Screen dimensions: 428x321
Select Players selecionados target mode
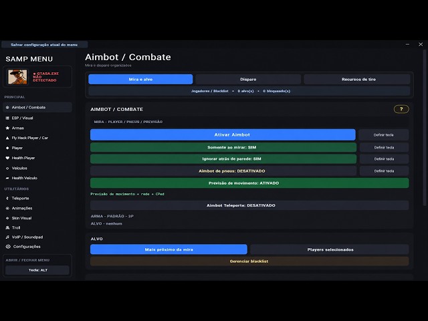coord(330,249)
